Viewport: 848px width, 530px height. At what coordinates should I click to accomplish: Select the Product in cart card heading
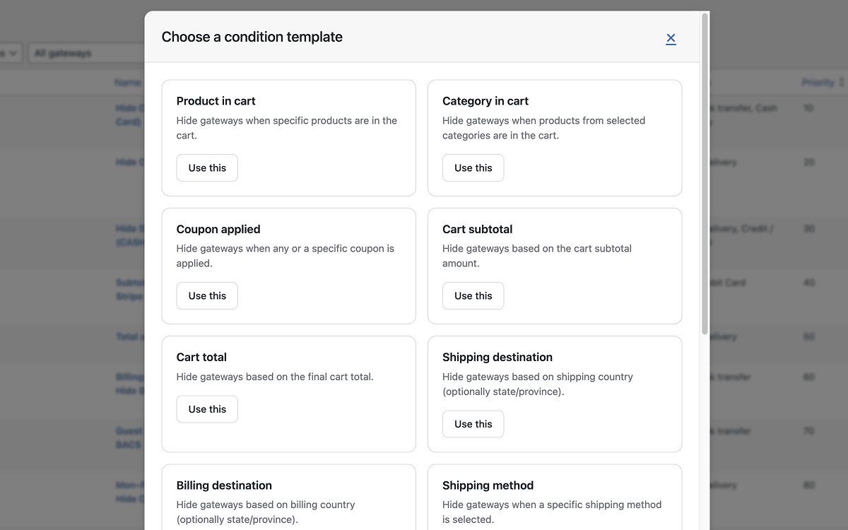(216, 101)
